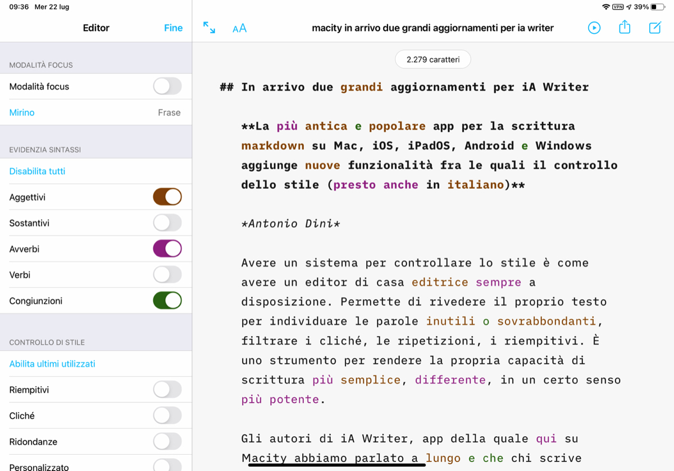Open the share sheet icon
This screenshot has height=471, width=674.
625,27
